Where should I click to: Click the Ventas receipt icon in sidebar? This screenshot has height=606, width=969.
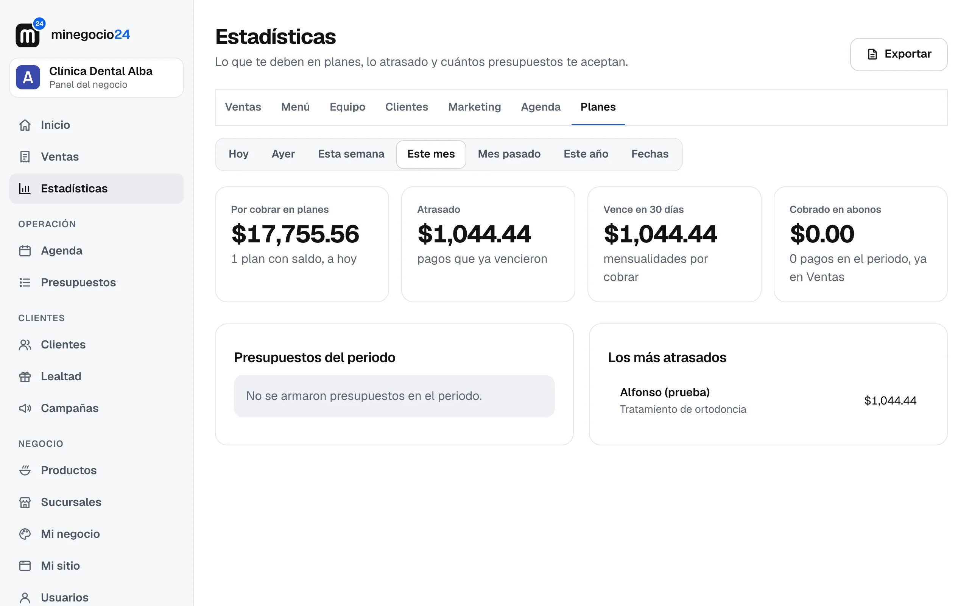[25, 157]
